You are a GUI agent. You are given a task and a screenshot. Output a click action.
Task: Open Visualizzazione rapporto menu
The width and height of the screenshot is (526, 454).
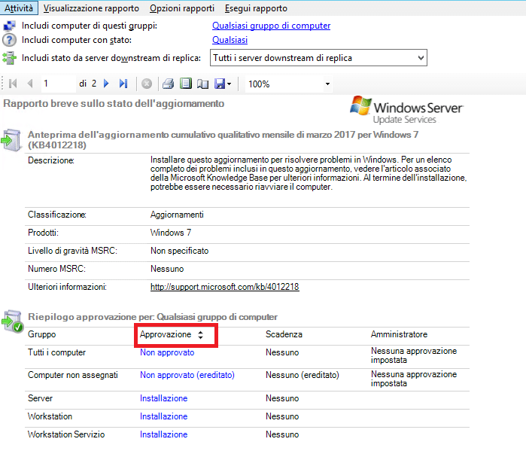pyautogui.click(x=91, y=8)
